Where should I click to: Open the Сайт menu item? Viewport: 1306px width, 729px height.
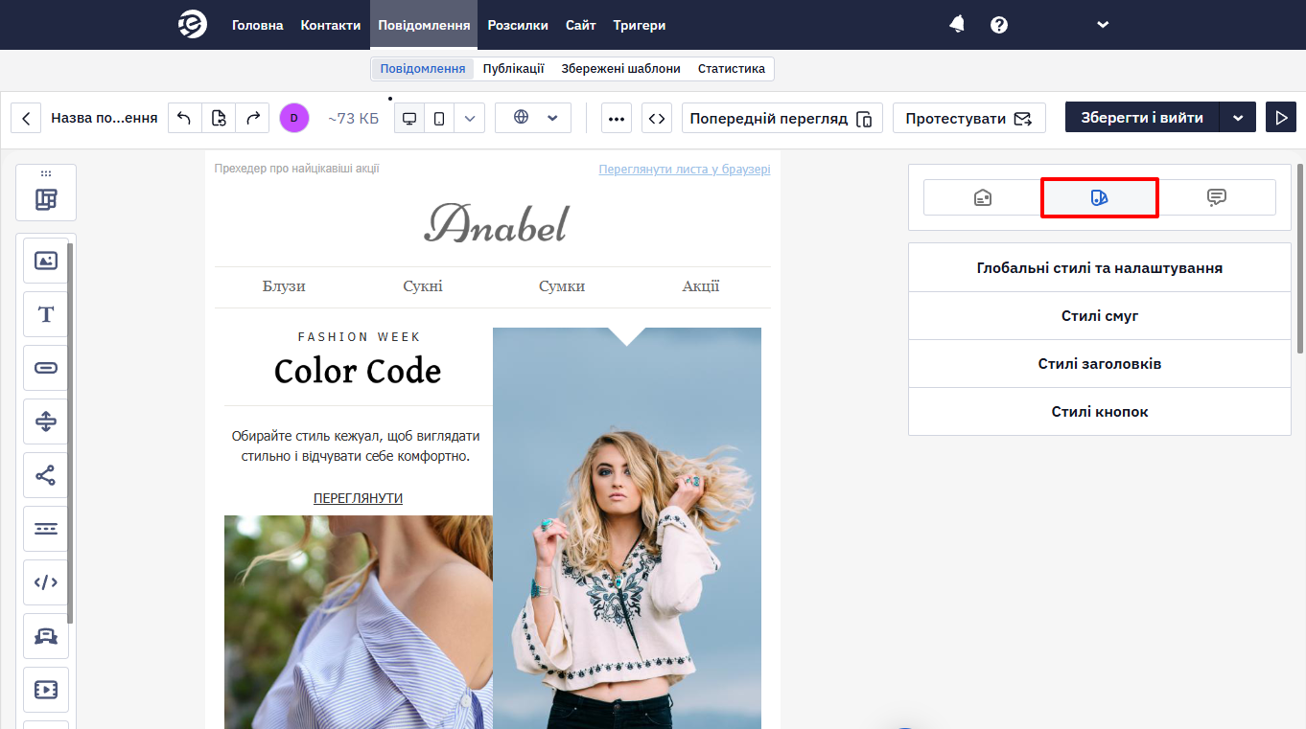(581, 25)
